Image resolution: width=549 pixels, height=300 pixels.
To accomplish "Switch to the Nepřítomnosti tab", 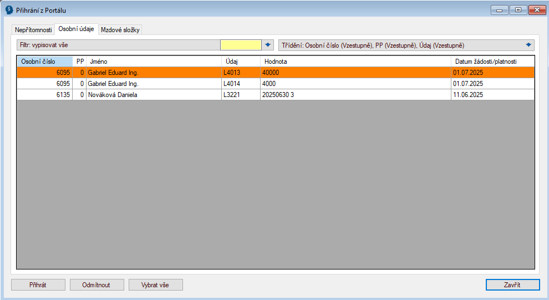I will (33, 30).
